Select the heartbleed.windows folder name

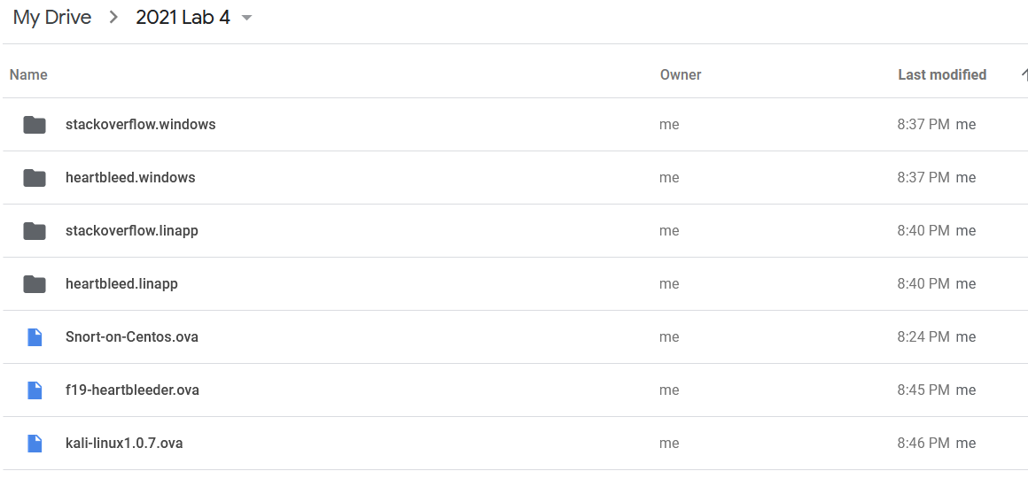(130, 178)
